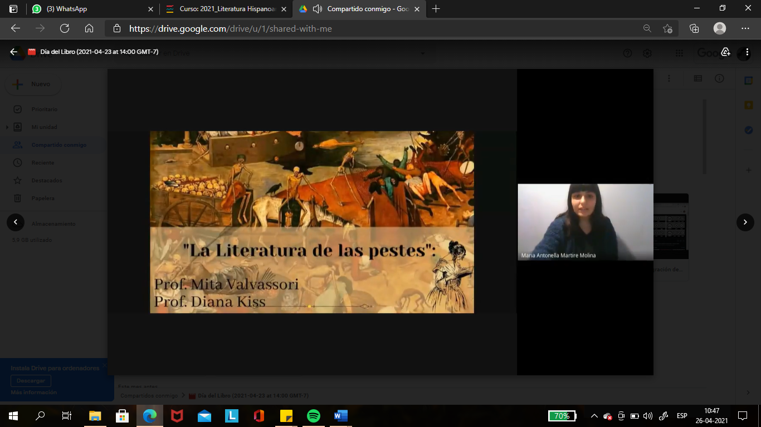Viewport: 761px width, 427px height.
Task: Click the presentation slide in video
Action: [312, 222]
